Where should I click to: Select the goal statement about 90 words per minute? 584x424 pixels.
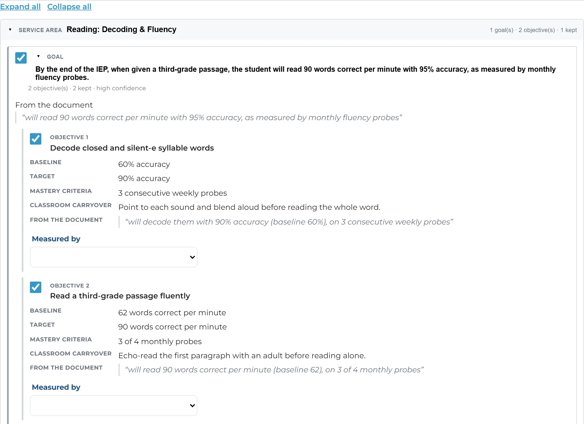click(296, 73)
